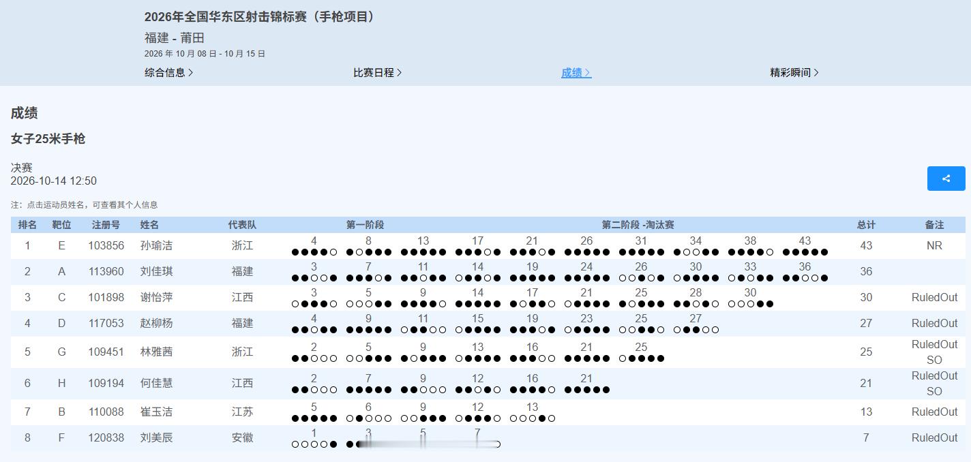The image size is (971, 462).
Task: Open athlete profile for 刘佳琪
Action: [x=156, y=271]
